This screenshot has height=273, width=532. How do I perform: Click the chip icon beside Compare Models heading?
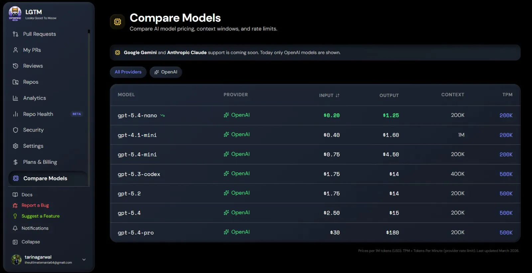tap(117, 22)
